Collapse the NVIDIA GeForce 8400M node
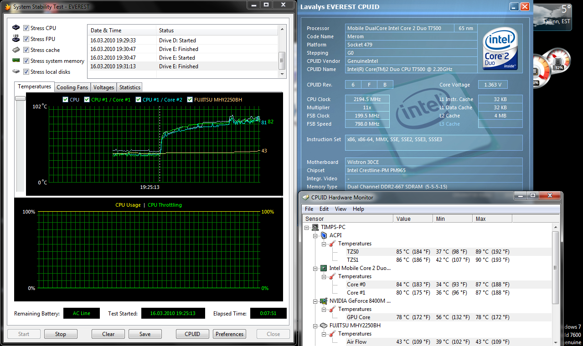 pos(315,301)
